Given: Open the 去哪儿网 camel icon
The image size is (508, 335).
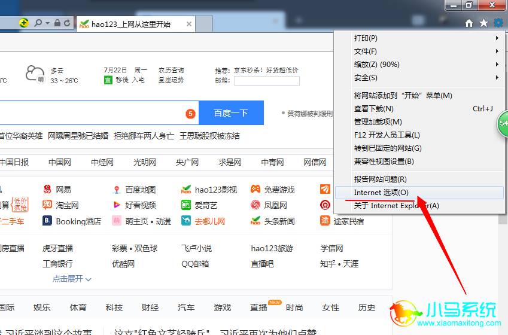Looking at the screenshot, I should [x=186, y=221].
